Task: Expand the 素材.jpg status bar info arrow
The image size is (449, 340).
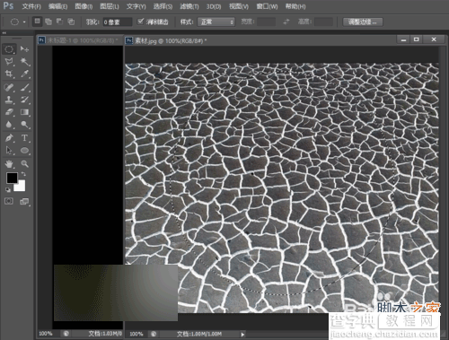Action: (x=242, y=334)
